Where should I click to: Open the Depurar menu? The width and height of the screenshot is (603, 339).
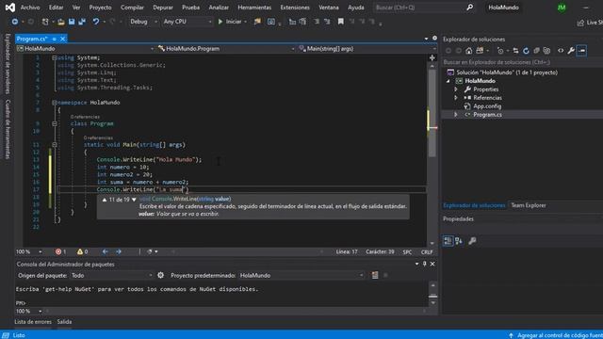[163, 8]
